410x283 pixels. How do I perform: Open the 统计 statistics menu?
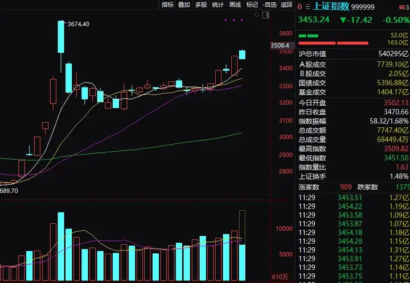218,5
